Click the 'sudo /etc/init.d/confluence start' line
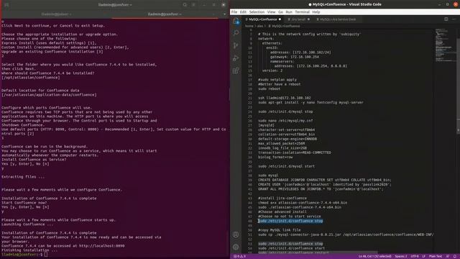This screenshot has width=460, height=259. click(x=291, y=248)
